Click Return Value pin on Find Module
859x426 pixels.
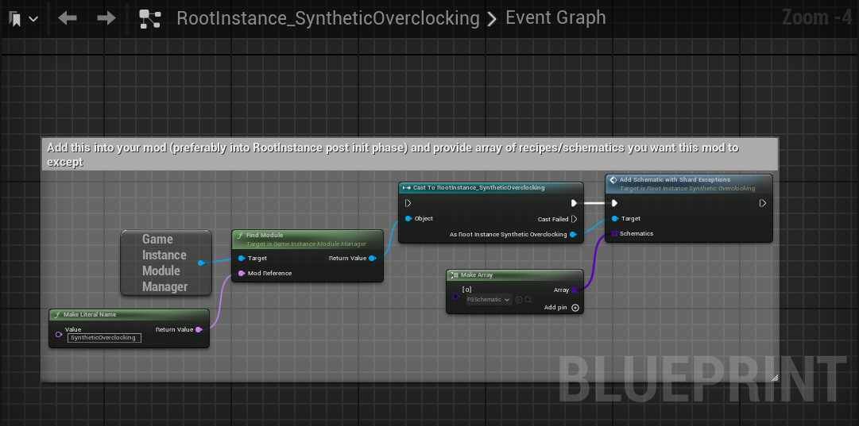[x=372, y=258]
